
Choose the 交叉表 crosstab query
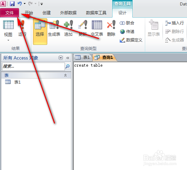(97, 29)
